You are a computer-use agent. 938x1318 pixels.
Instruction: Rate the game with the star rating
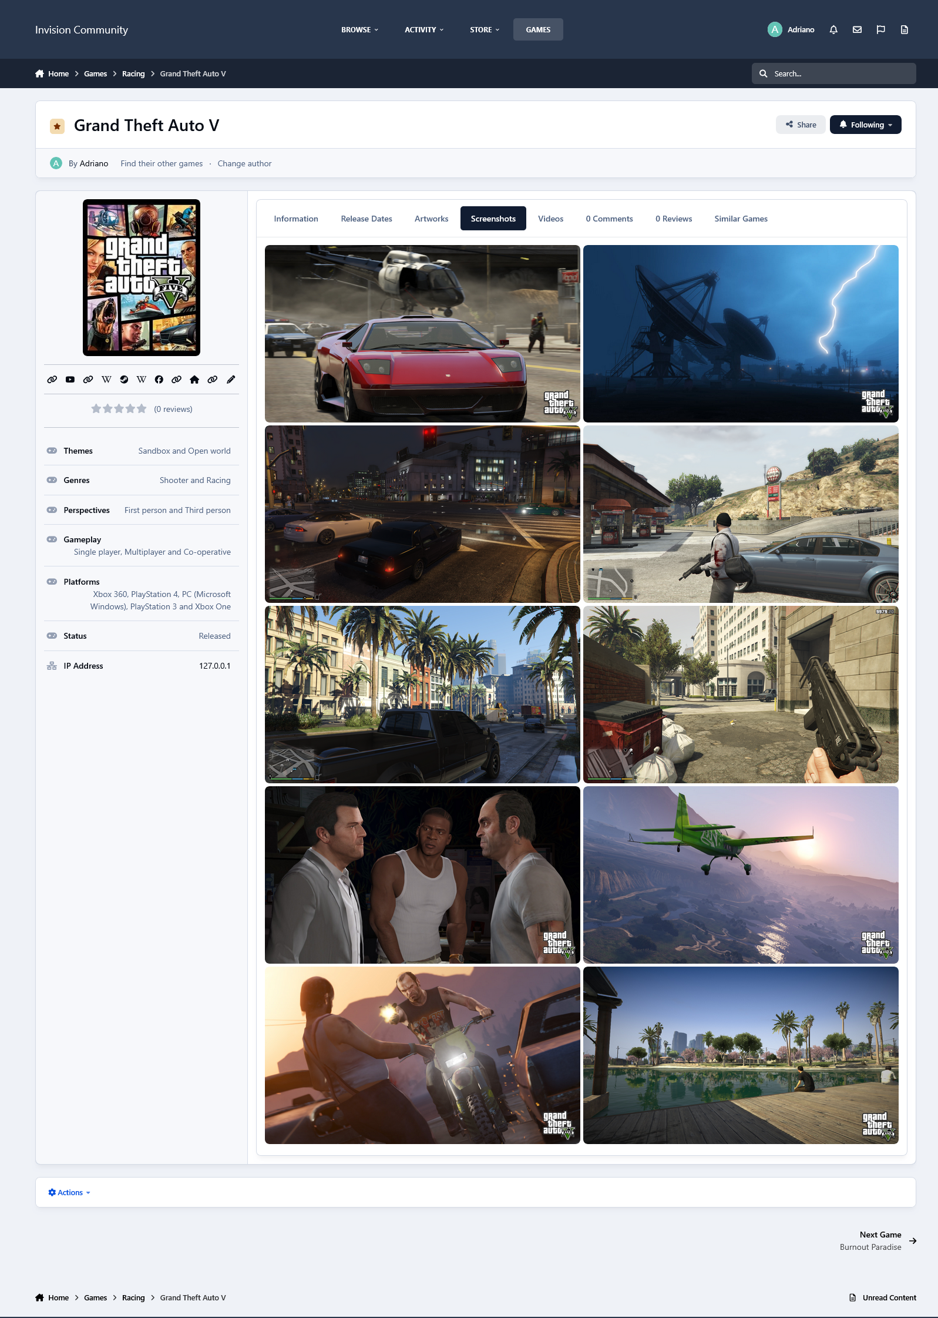pyautogui.click(x=119, y=409)
